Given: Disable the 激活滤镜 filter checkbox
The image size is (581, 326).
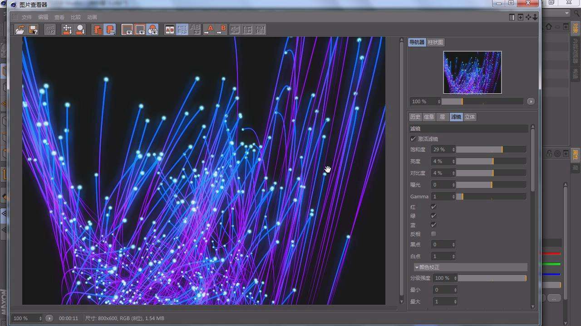Looking at the screenshot, I should point(412,139).
